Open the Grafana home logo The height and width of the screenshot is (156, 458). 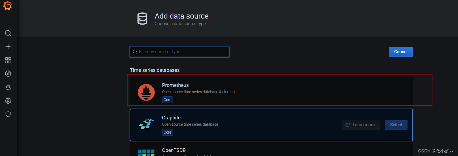8,5
